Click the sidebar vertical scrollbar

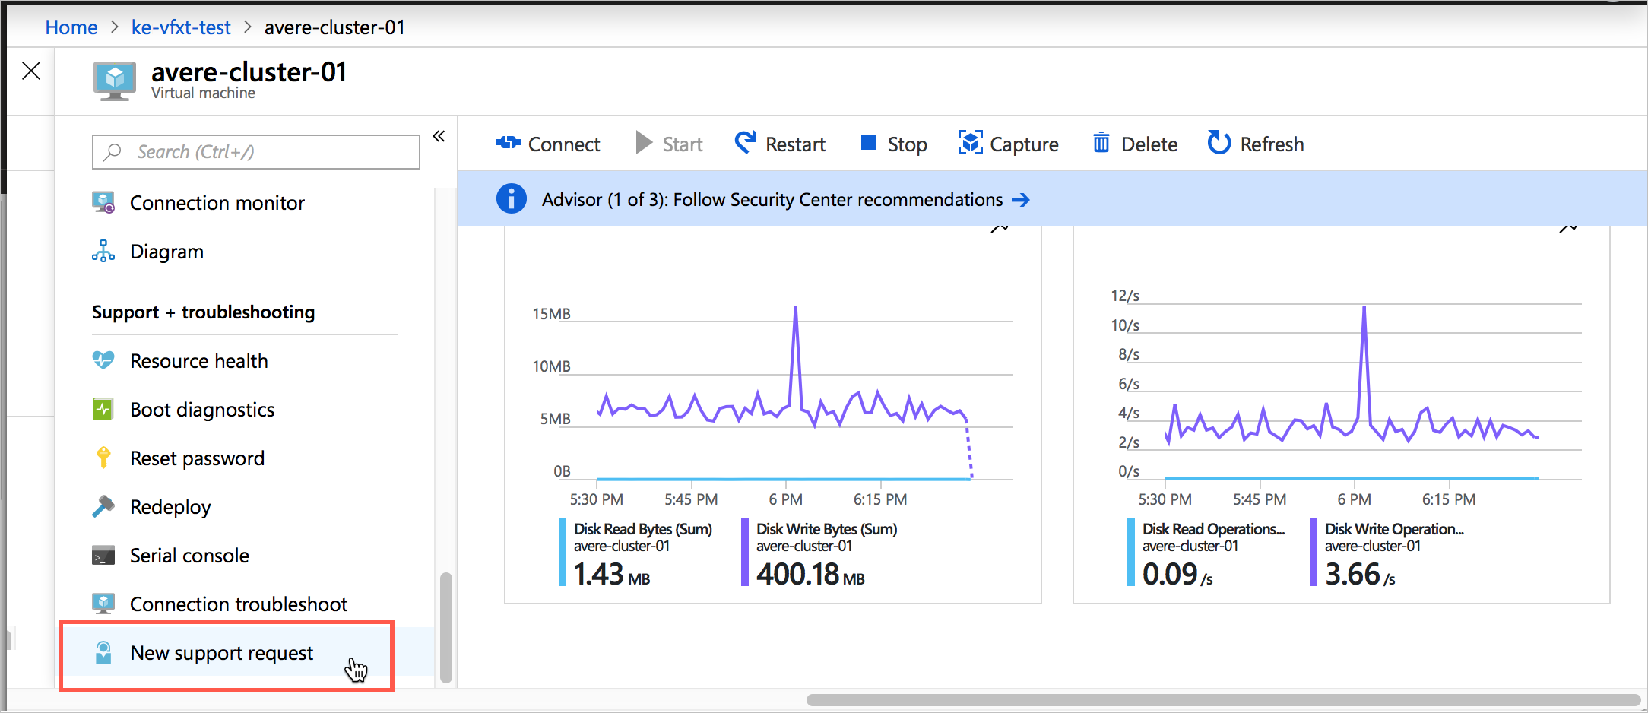[445, 623]
